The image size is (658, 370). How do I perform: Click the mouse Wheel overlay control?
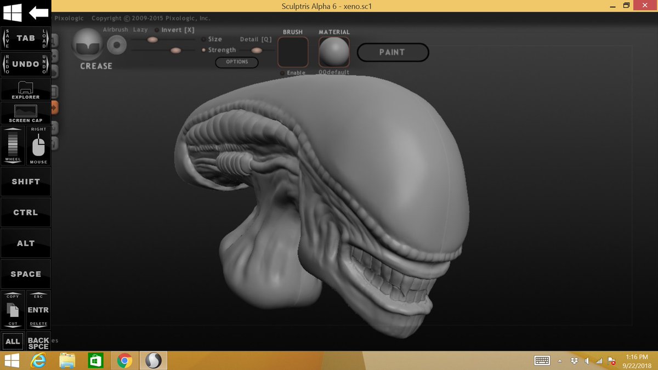click(x=13, y=145)
